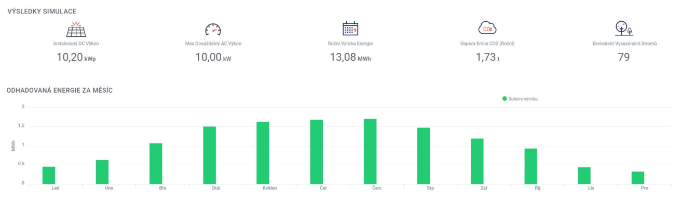682x202 pixels.
Task: Select the Srp bar in the chart
Action: (424, 156)
